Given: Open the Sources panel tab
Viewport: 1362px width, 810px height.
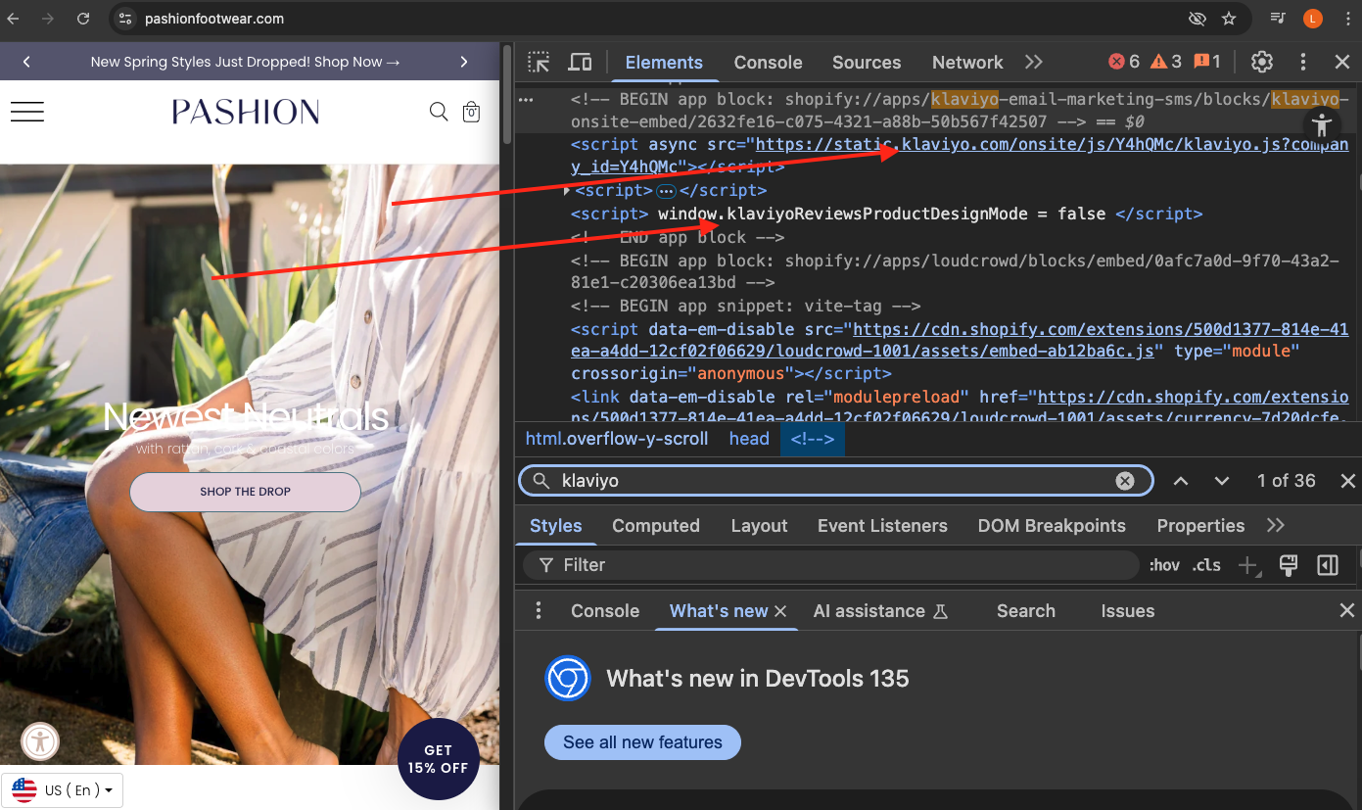Looking at the screenshot, I should (x=867, y=62).
